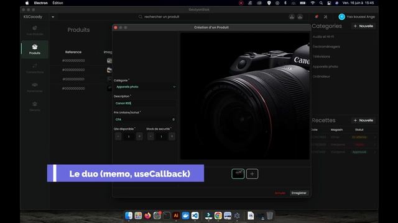
Task: Click Nouvelle button next to Recettes
Action: (x=363, y=120)
